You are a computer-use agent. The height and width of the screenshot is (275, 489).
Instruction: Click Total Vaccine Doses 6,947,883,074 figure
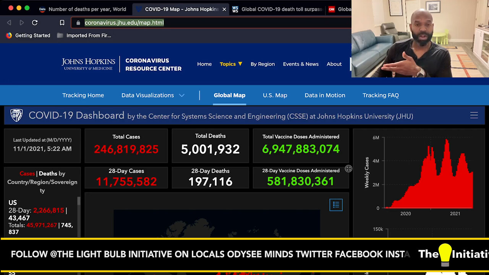coord(301,149)
